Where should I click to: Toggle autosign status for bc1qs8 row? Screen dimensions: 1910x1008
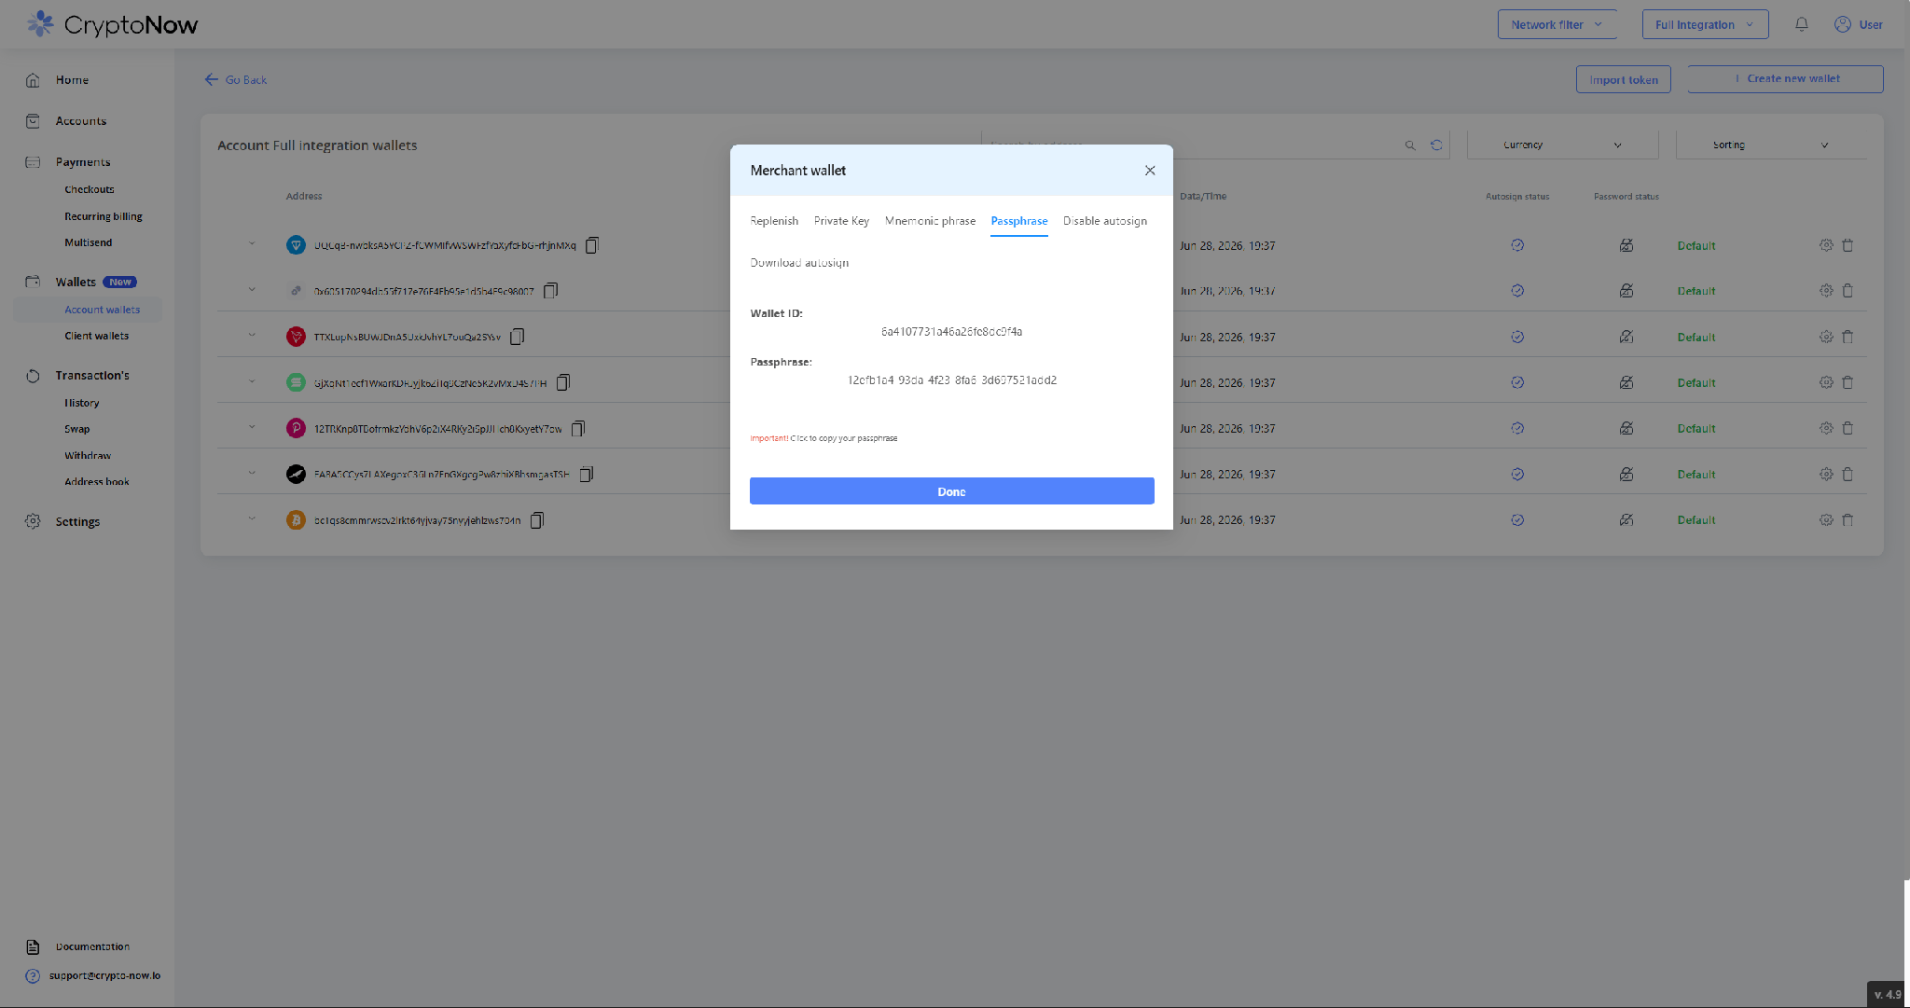click(1517, 520)
